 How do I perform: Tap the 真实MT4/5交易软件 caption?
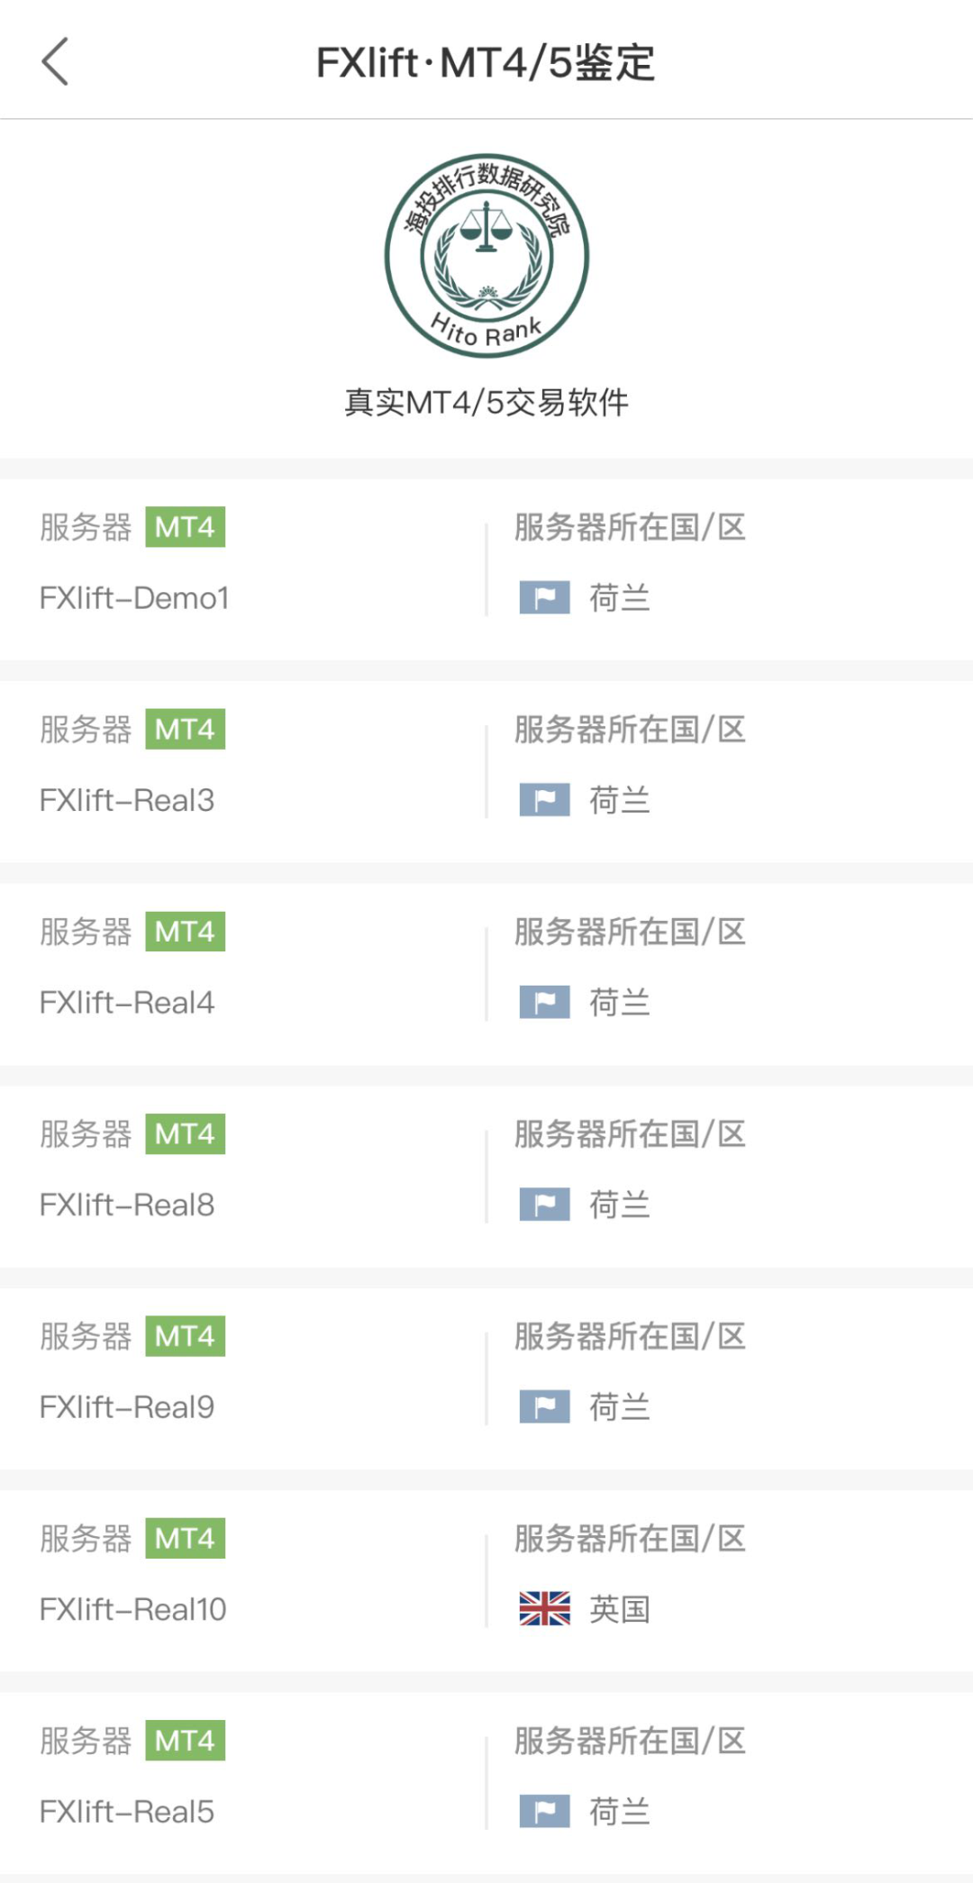(x=486, y=402)
